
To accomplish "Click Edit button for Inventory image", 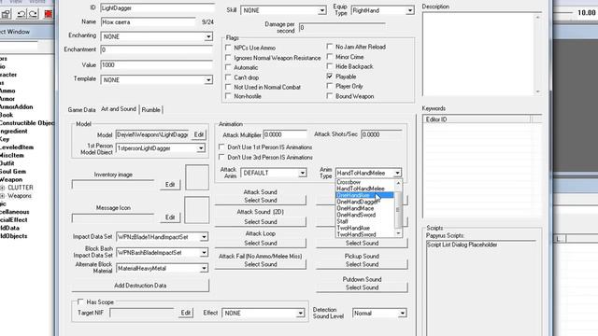I will (x=170, y=185).
